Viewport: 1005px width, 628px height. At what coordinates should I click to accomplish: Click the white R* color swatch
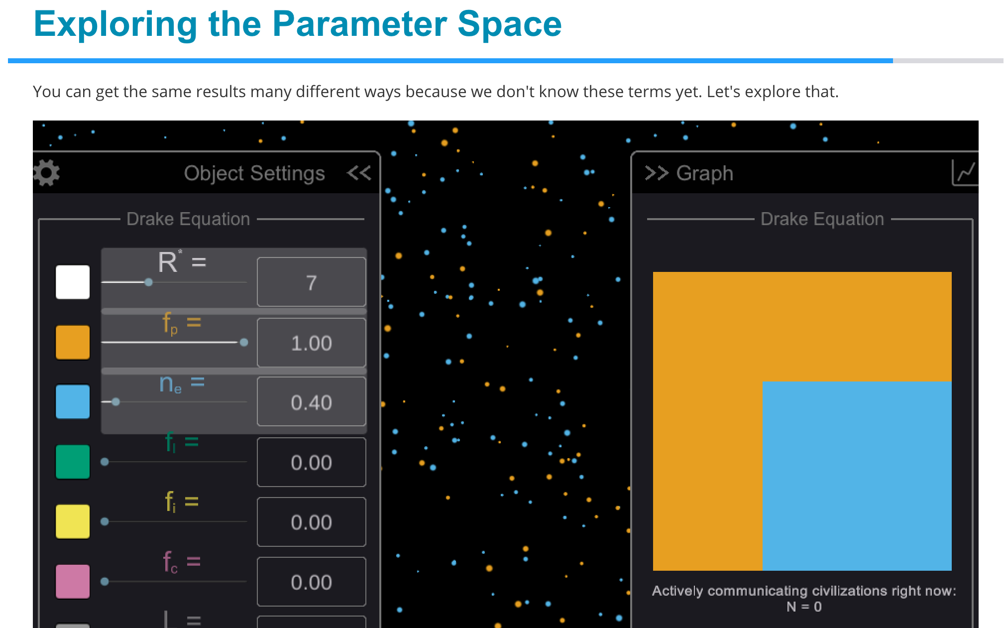tap(73, 282)
